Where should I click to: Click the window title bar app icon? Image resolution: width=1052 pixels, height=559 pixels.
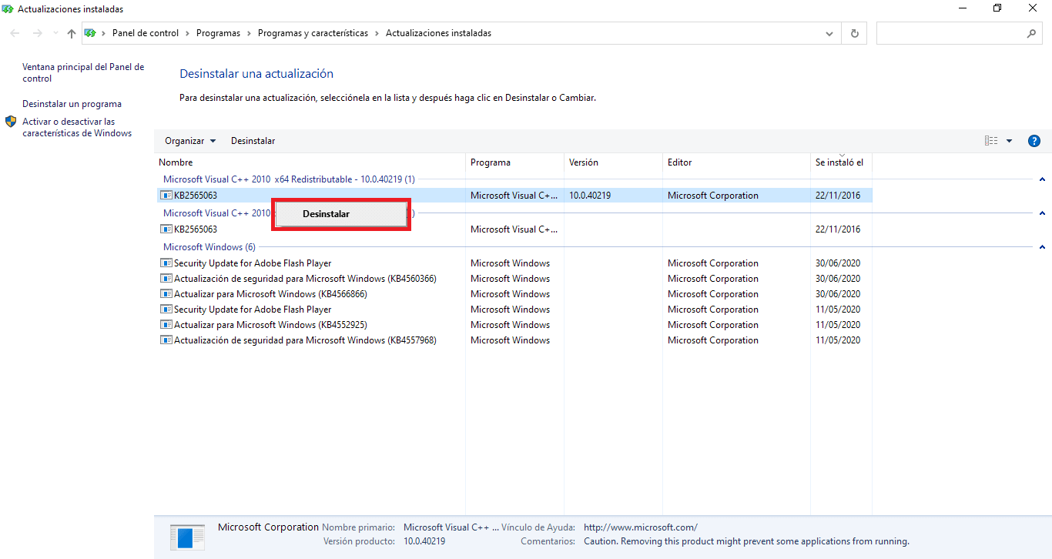(x=8, y=9)
